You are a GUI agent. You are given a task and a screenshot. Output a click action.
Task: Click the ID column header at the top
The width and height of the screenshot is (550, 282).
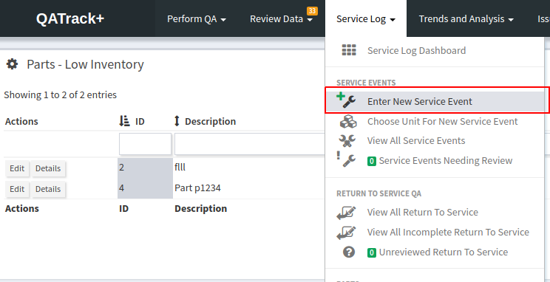140,122
